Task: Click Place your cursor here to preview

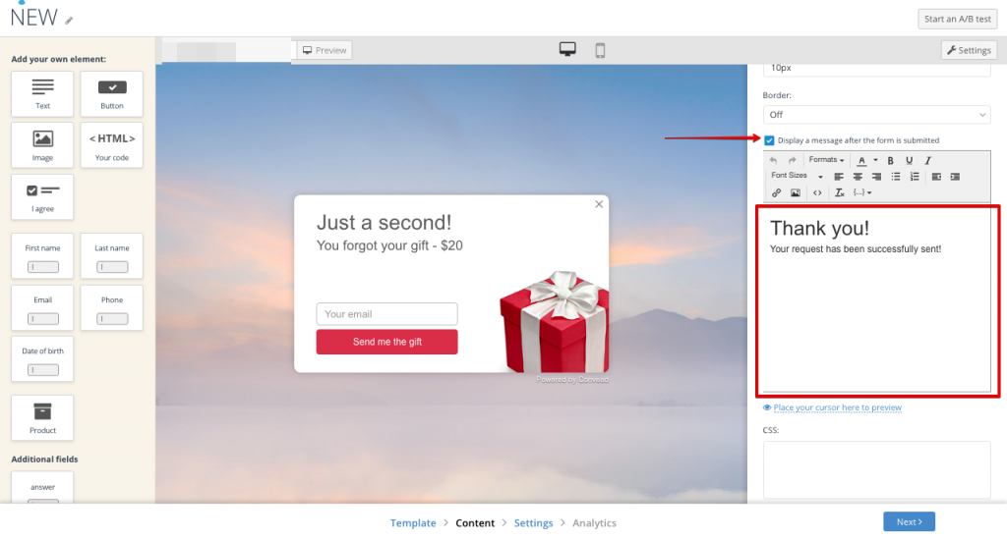Action: pyautogui.click(x=837, y=407)
